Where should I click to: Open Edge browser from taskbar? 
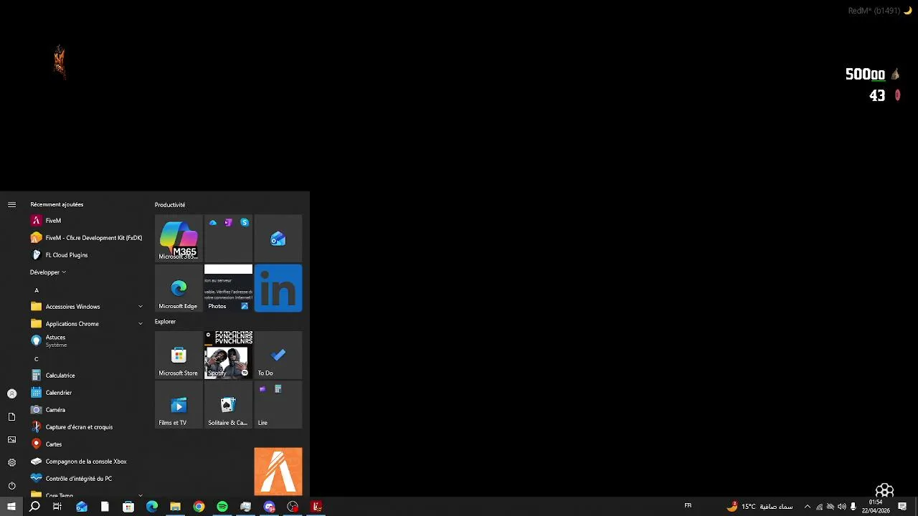[152, 507]
